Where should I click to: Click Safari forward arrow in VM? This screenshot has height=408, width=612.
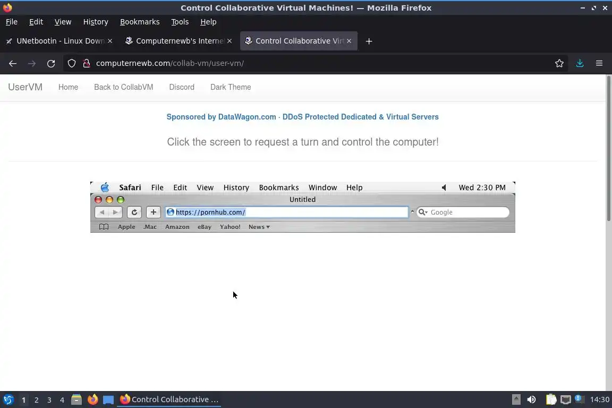tap(115, 212)
